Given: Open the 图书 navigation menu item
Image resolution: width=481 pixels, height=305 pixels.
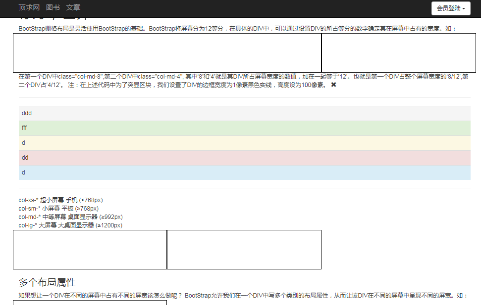Looking at the screenshot, I should (53, 8).
